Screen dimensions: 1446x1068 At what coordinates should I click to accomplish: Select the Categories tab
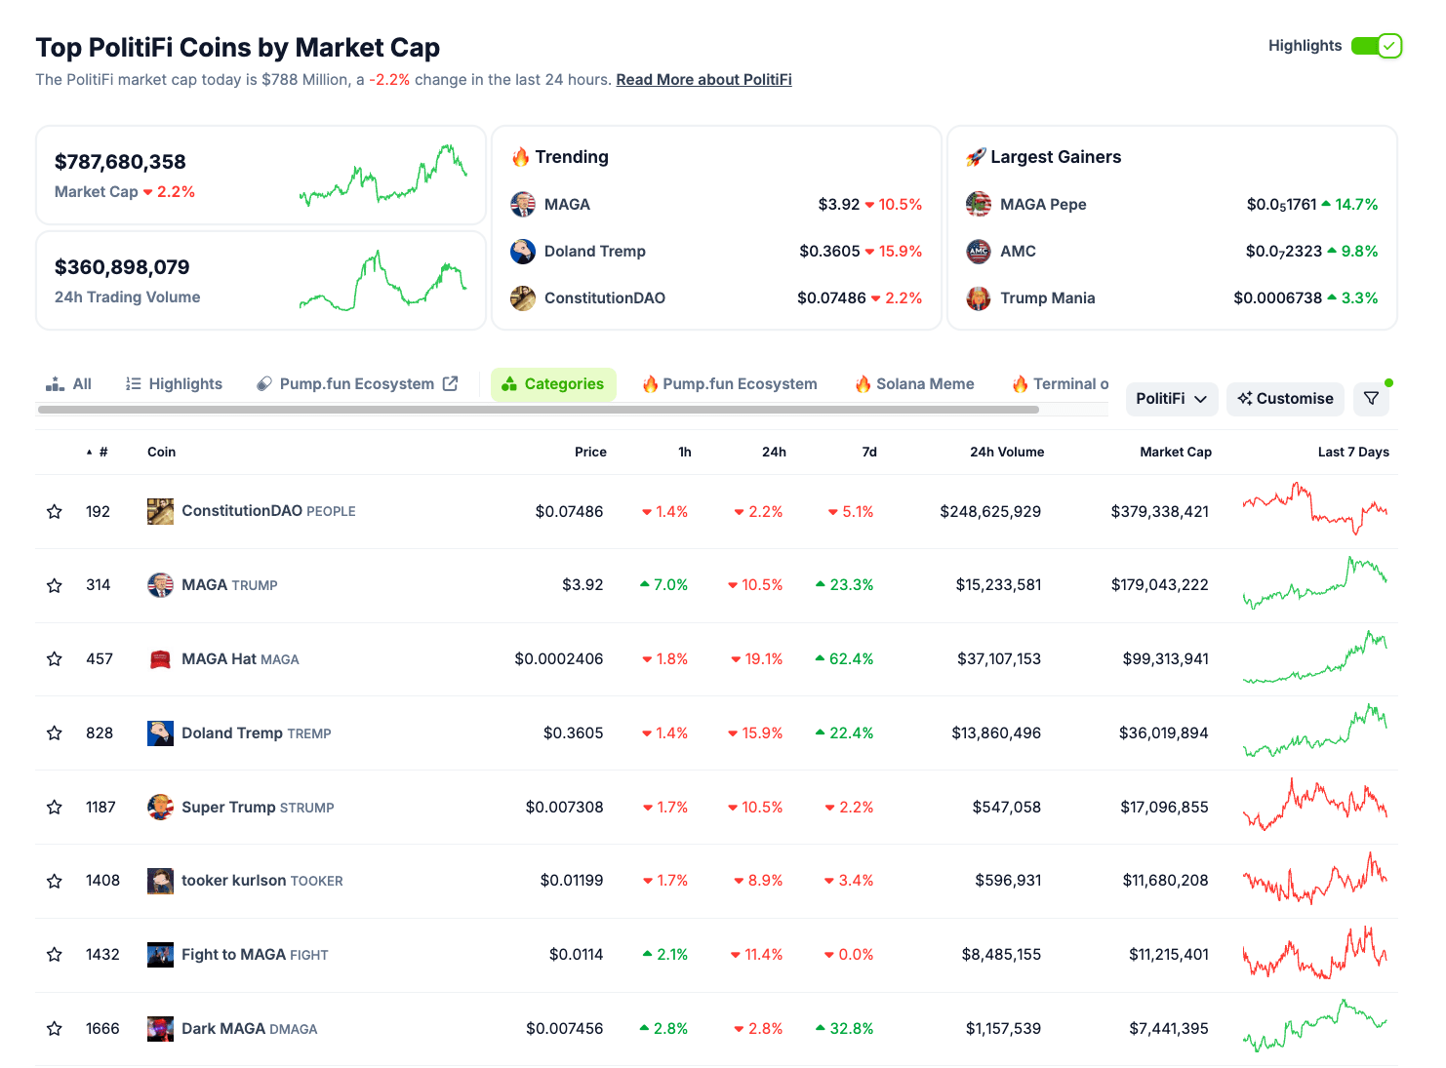click(x=553, y=384)
